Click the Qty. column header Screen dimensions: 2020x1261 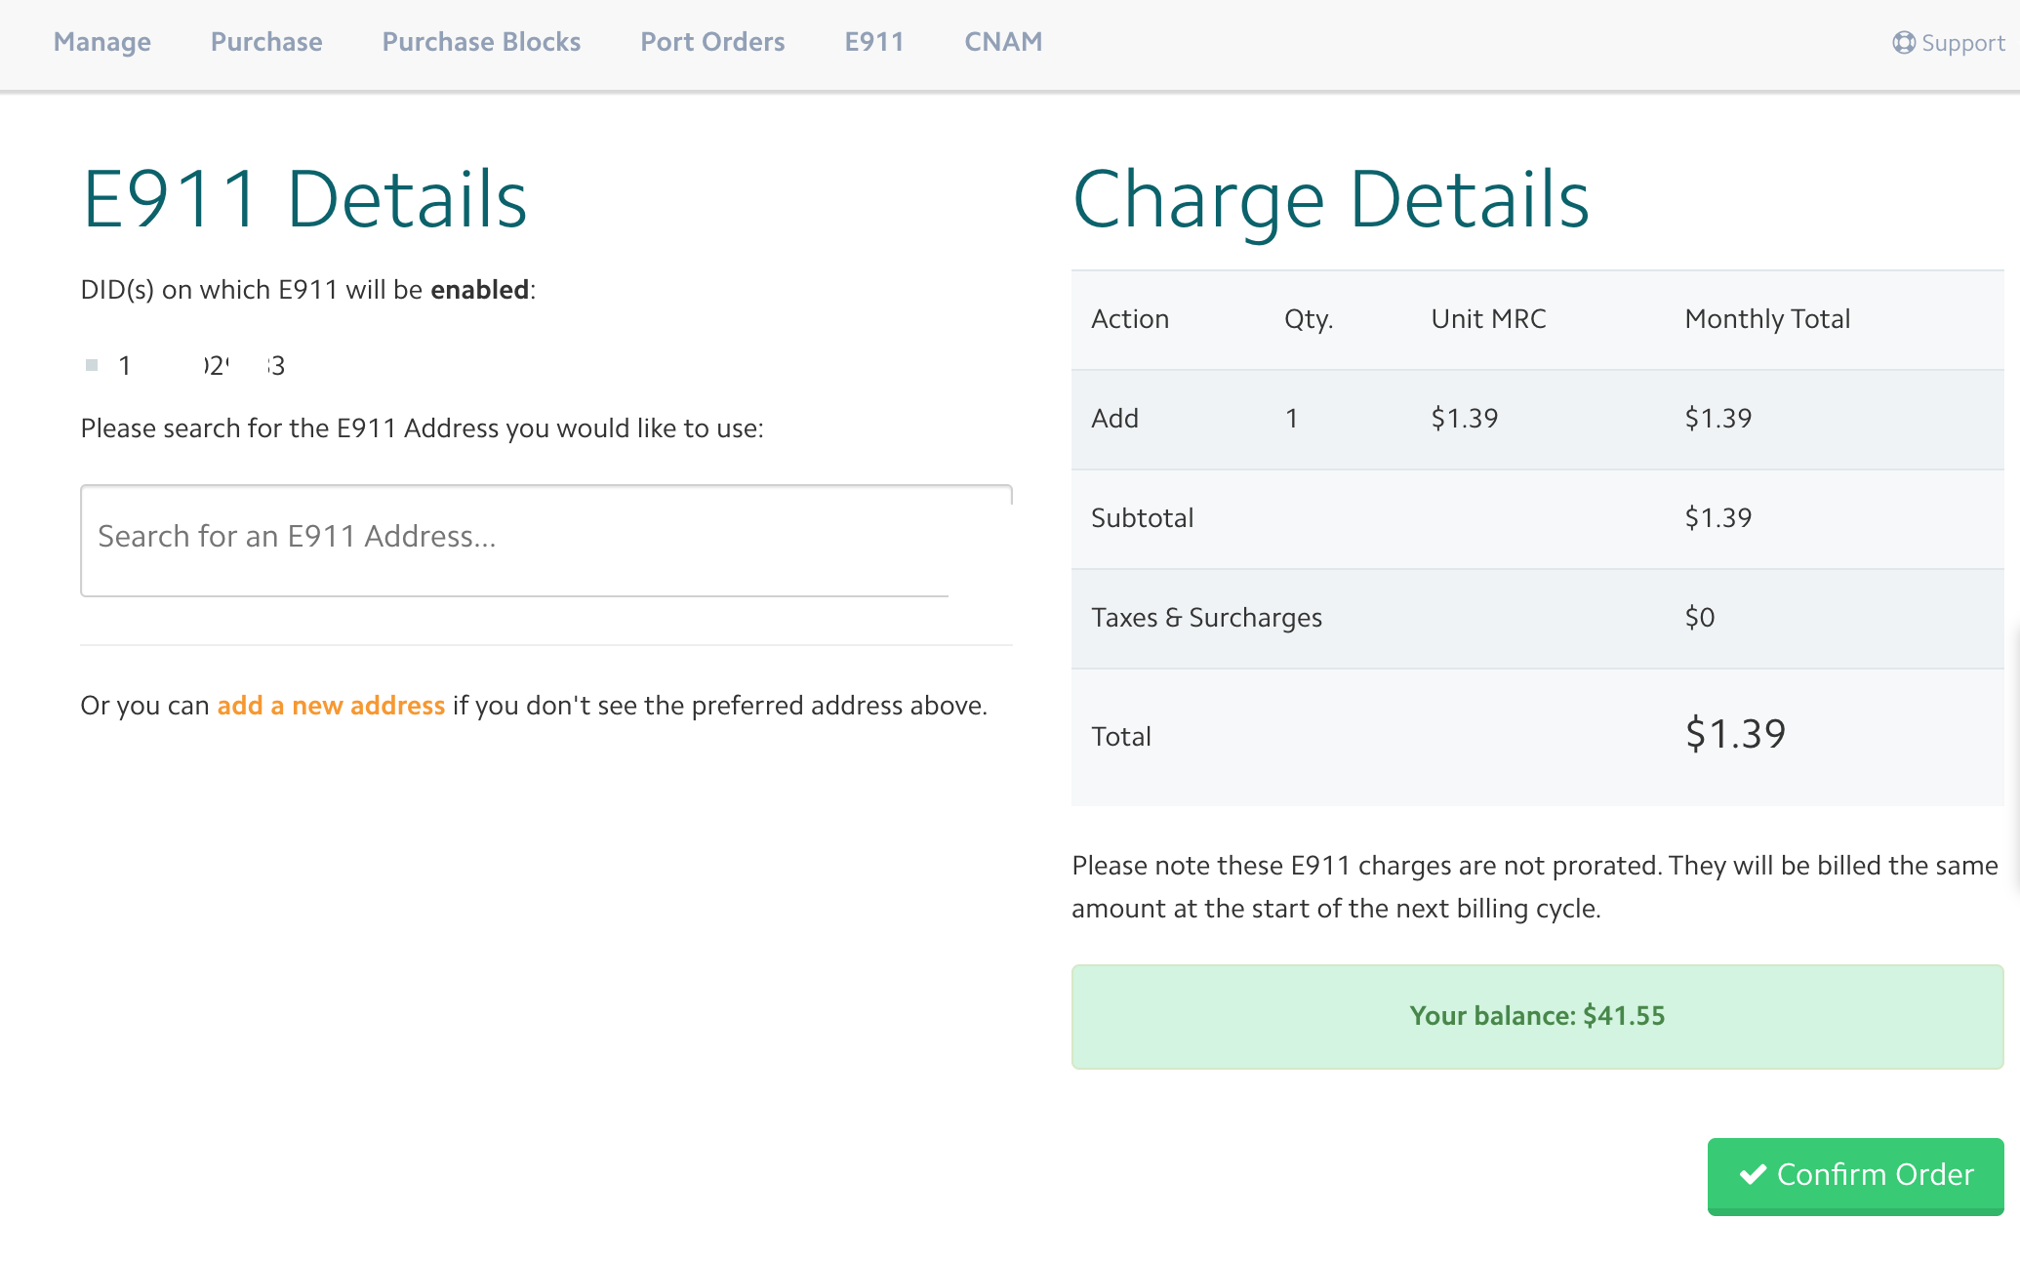pyautogui.click(x=1309, y=319)
